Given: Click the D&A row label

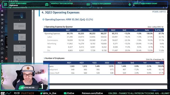Looking at the screenshot, I should (49, 47).
